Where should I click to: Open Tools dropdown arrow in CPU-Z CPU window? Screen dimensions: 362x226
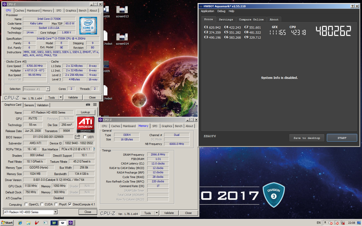click(61, 97)
